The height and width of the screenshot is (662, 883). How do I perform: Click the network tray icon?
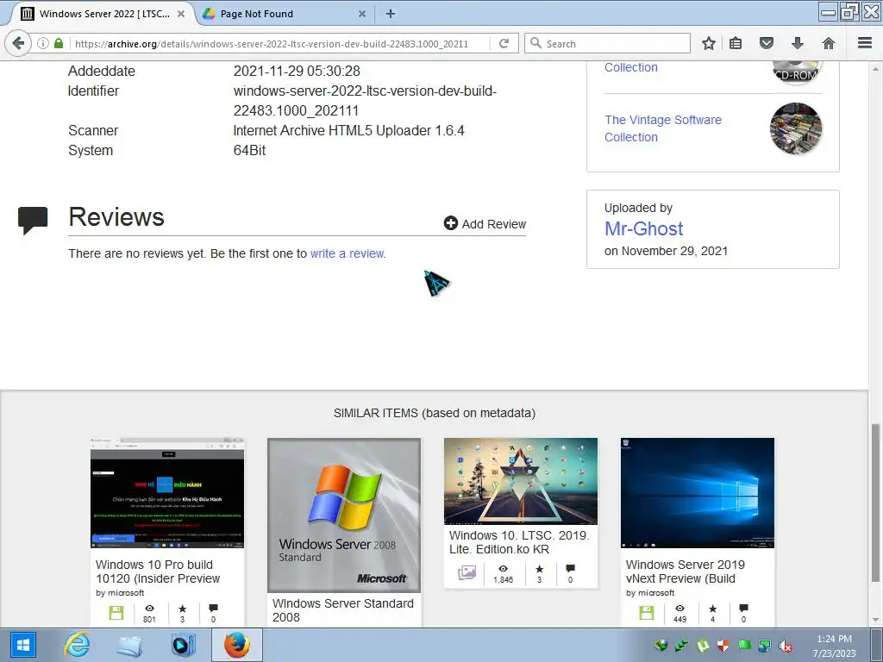pos(765,646)
